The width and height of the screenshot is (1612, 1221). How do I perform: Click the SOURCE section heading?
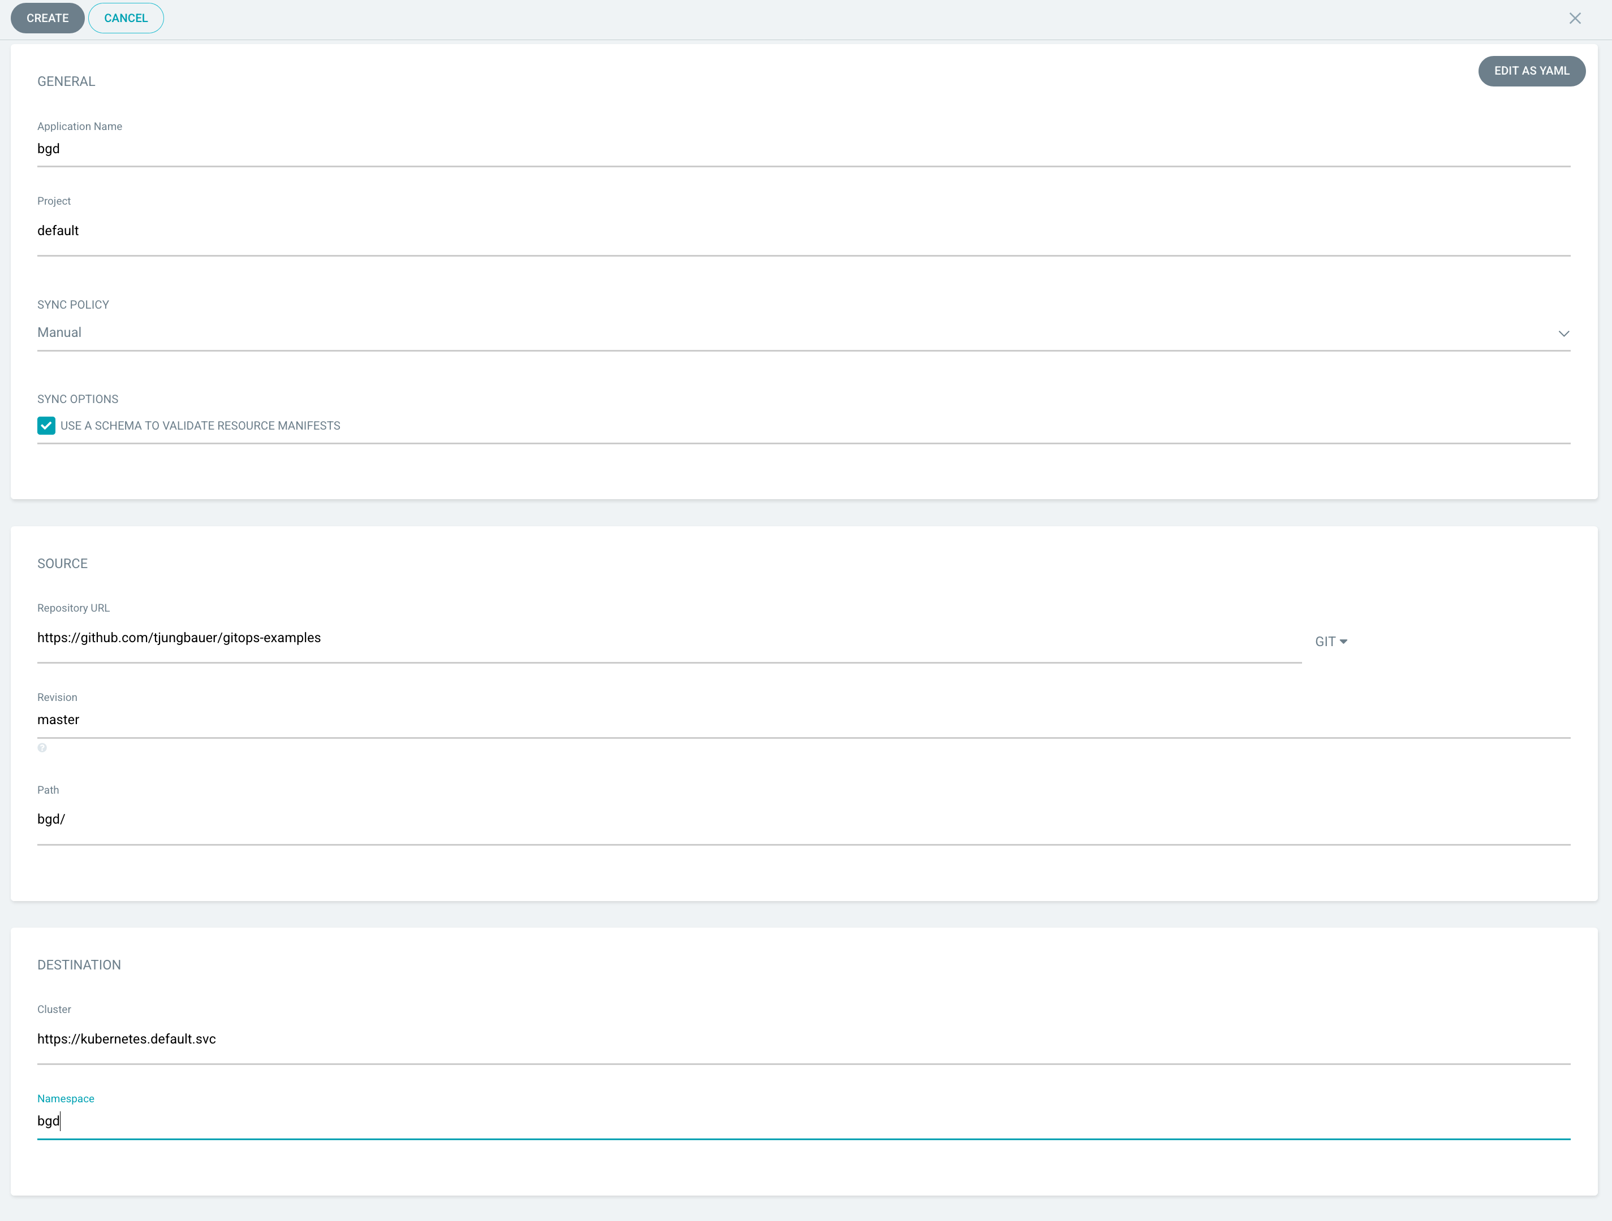62,563
